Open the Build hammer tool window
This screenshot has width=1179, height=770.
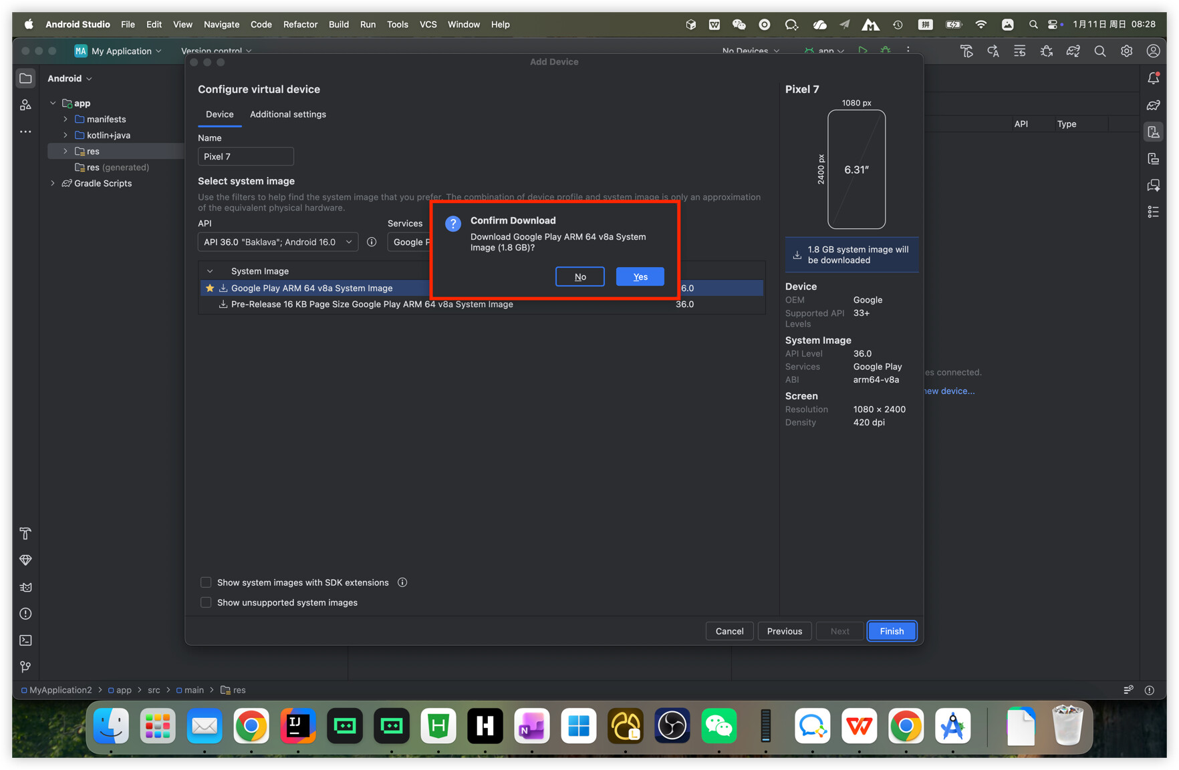[25, 534]
